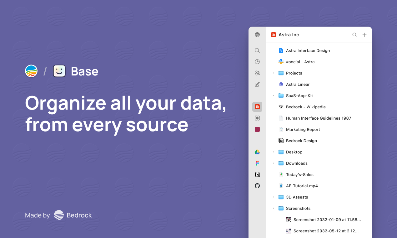Open the people icon in sidebar
397x238 pixels.
point(257,73)
